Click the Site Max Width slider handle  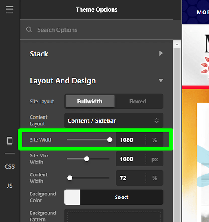point(87,159)
